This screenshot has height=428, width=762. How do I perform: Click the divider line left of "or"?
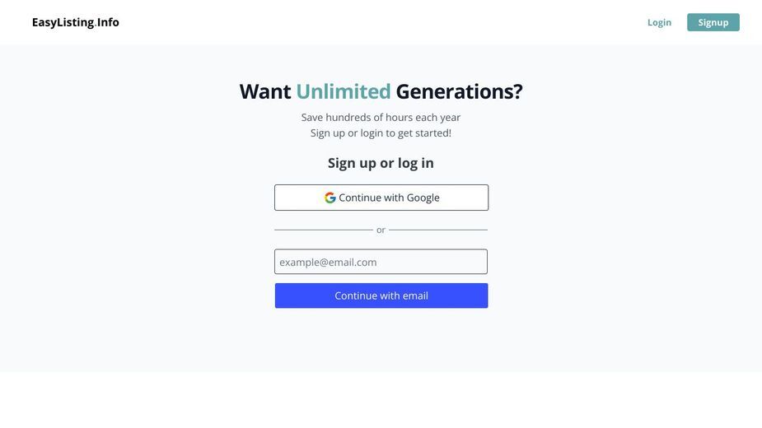[324, 230]
